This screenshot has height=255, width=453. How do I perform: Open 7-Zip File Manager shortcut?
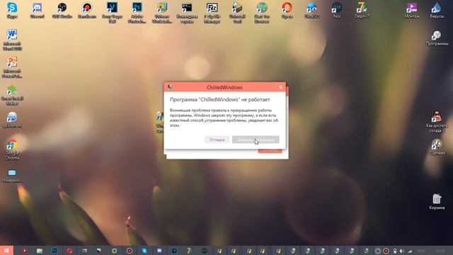click(x=212, y=13)
